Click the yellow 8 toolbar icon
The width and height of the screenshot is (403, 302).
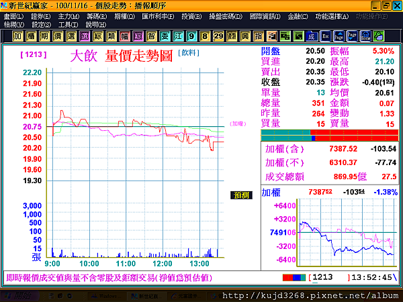(x=205, y=36)
